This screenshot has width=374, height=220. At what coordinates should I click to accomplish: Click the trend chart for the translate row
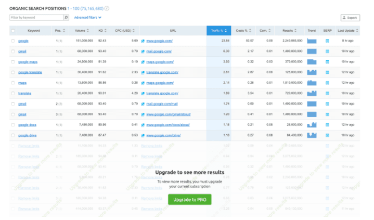pos(312,93)
